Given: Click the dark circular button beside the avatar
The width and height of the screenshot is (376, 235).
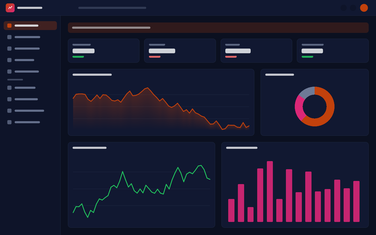Looking at the screenshot, I should 353,8.
